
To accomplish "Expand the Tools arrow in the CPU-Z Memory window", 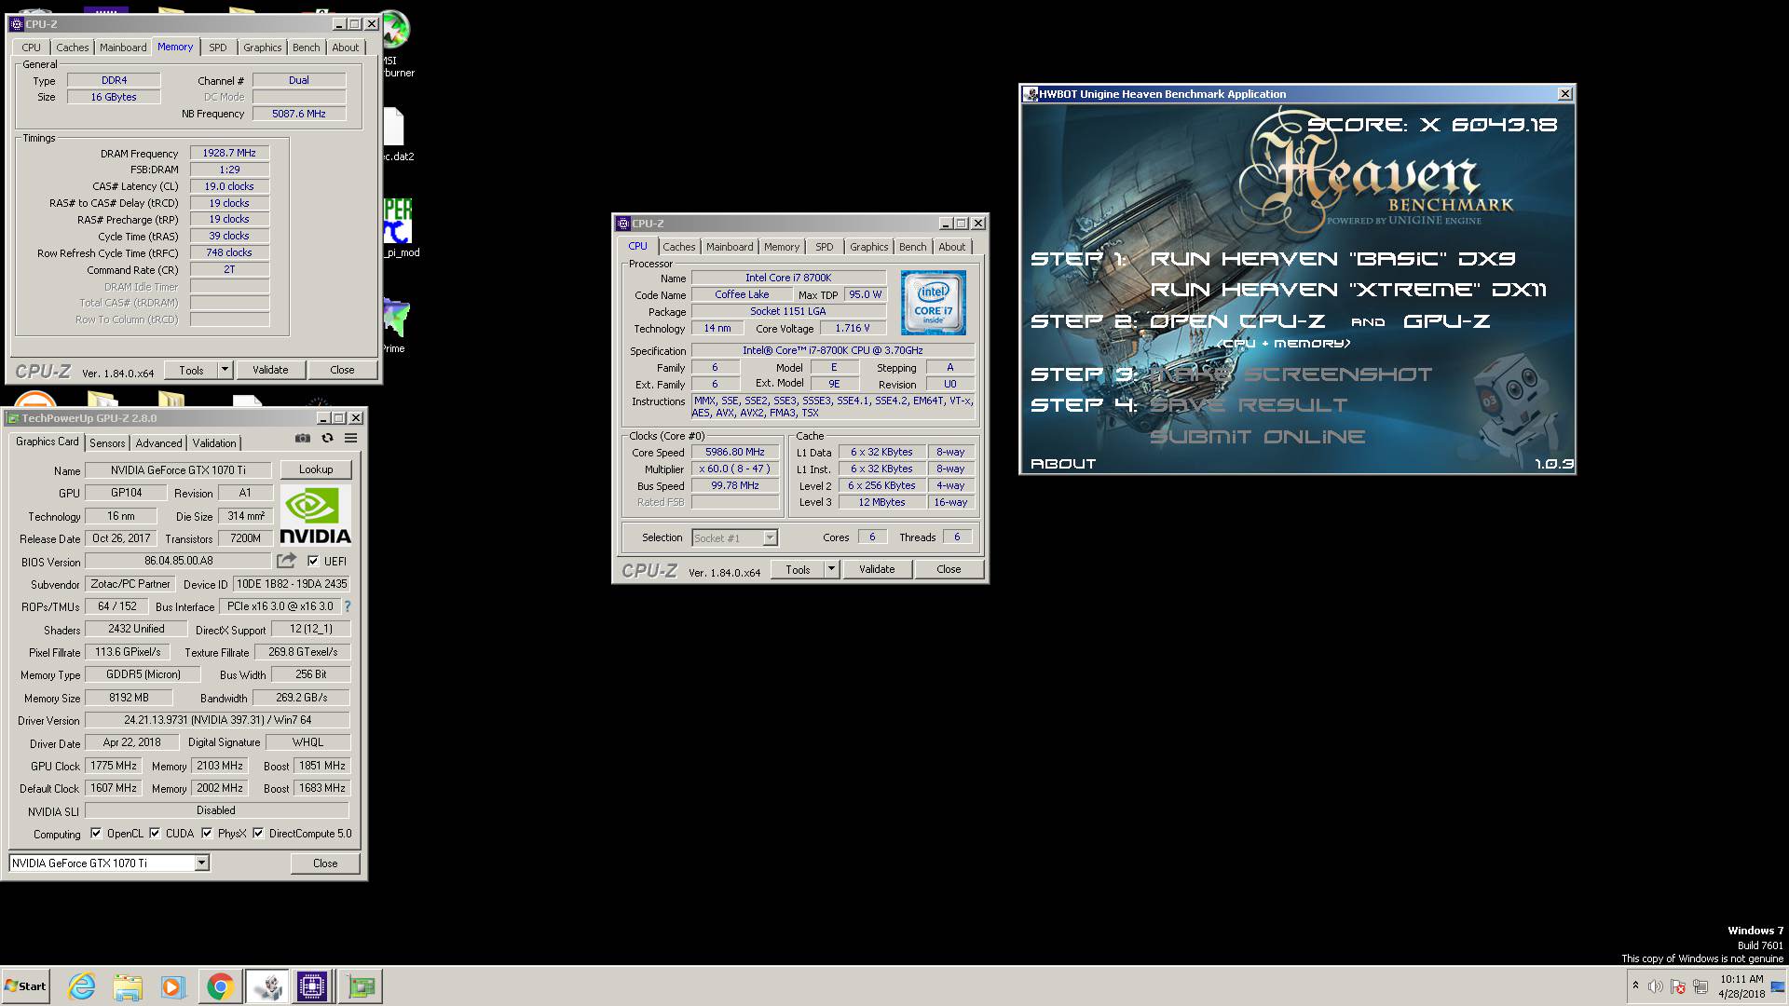I will pos(225,370).
